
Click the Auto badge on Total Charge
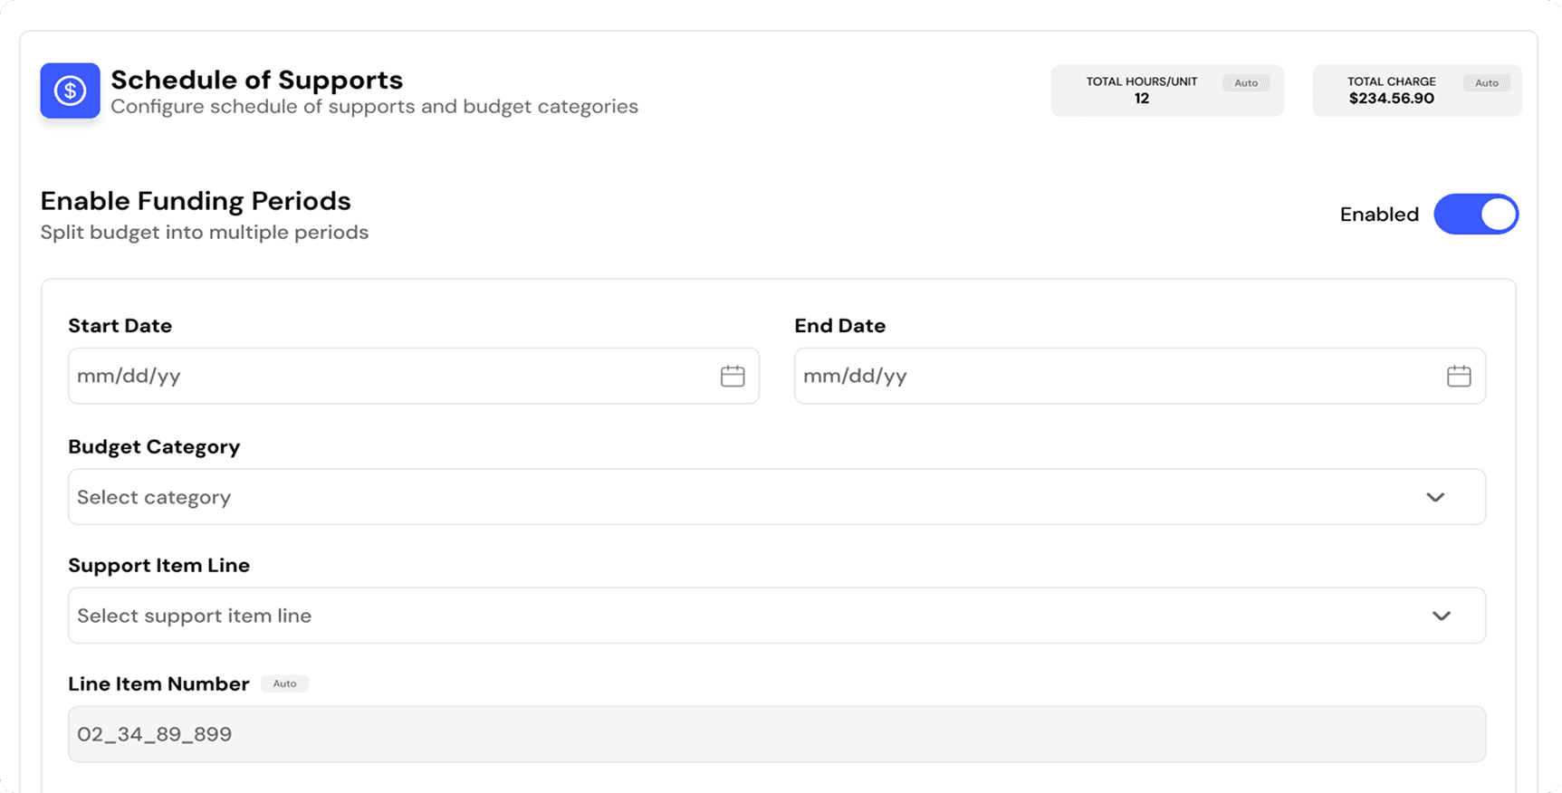pos(1486,82)
